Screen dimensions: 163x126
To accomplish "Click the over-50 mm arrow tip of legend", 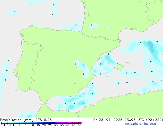I will (81, 123).
